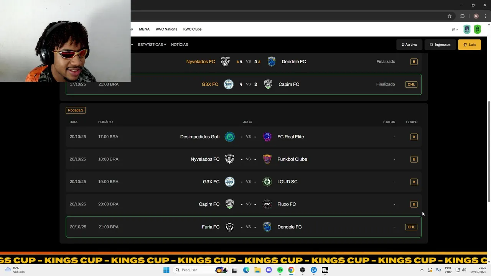Show hidden system tray icons
Viewport: 491px width, 276px height.
422,270
